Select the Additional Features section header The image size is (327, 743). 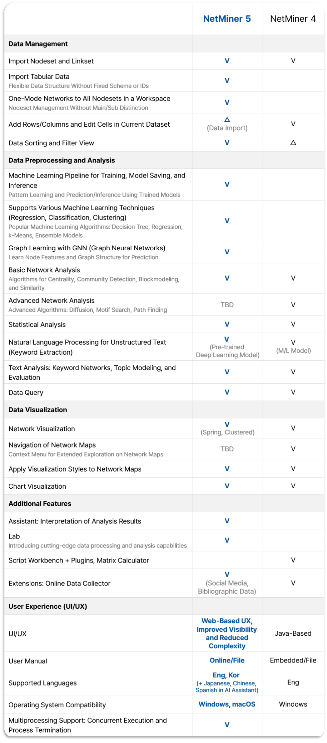40,504
